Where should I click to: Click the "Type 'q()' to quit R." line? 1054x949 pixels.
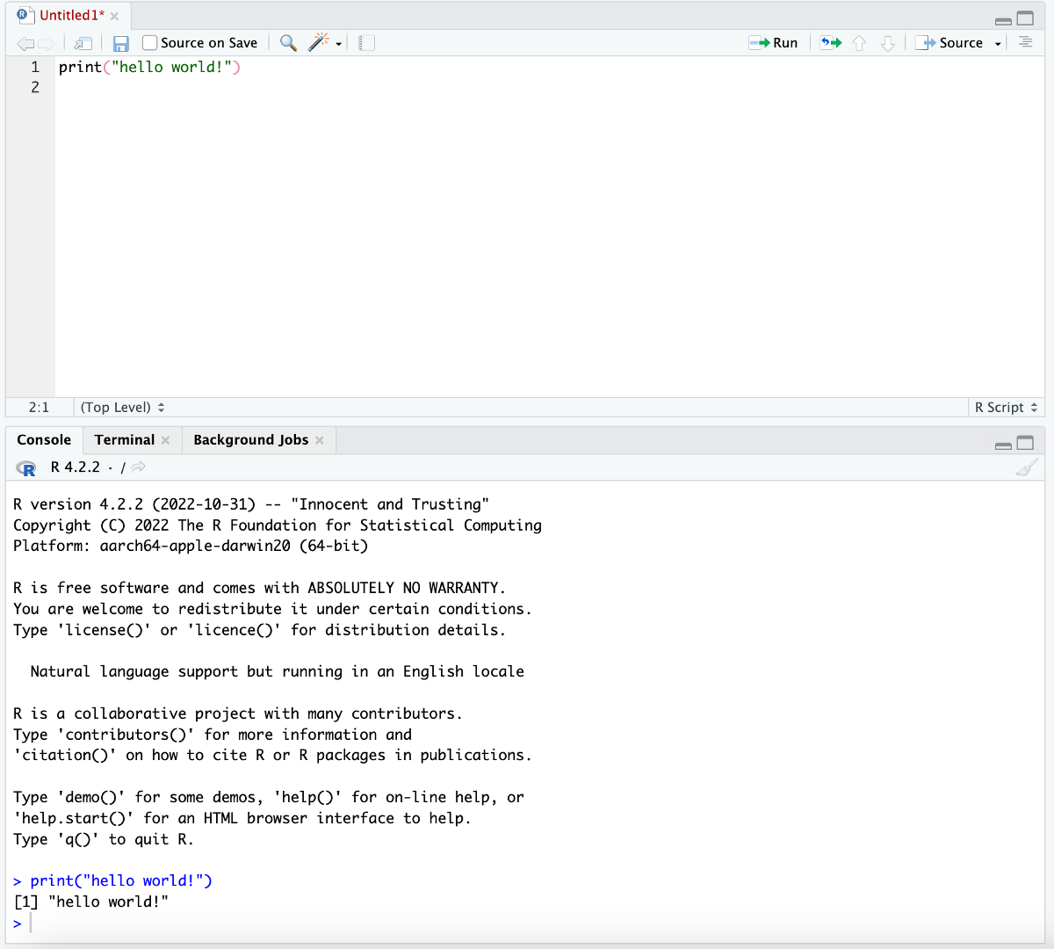pyautogui.click(x=104, y=839)
